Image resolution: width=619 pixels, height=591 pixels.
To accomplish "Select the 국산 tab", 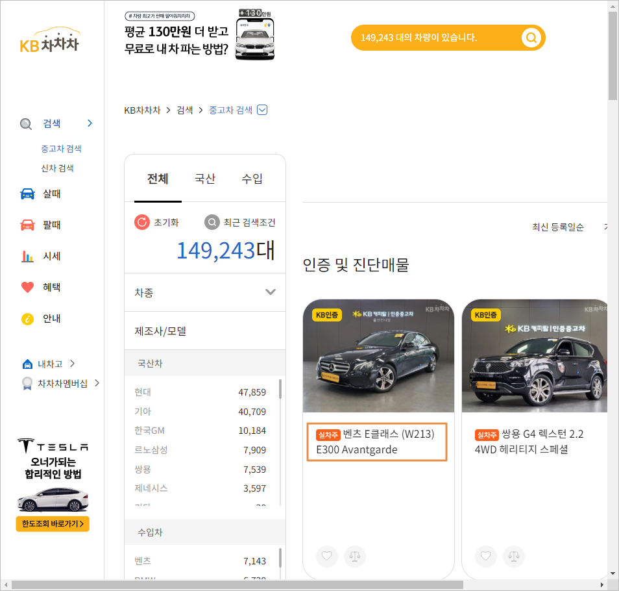I will 205,179.
